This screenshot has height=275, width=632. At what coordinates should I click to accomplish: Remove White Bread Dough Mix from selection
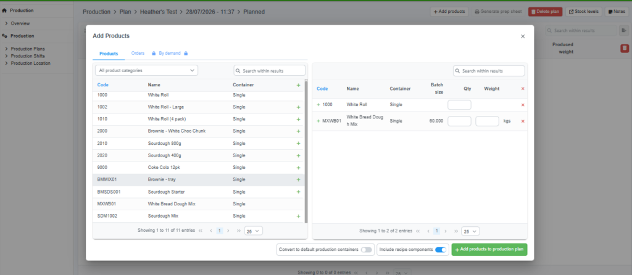(x=523, y=121)
